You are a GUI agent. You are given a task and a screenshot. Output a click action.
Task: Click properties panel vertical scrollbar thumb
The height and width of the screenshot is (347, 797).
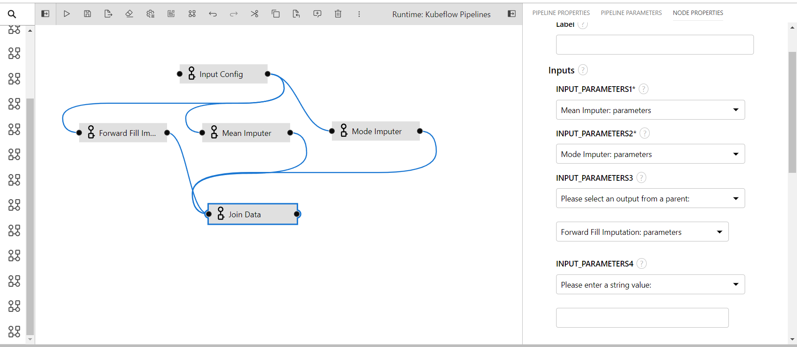coord(792,112)
